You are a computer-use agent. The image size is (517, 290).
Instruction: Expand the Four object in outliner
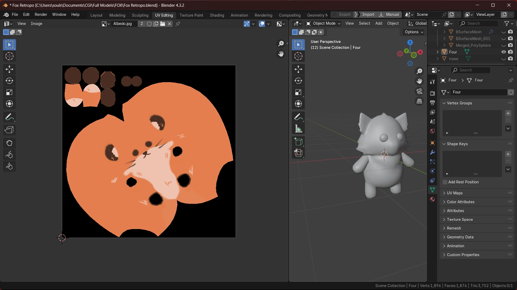pos(438,52)
